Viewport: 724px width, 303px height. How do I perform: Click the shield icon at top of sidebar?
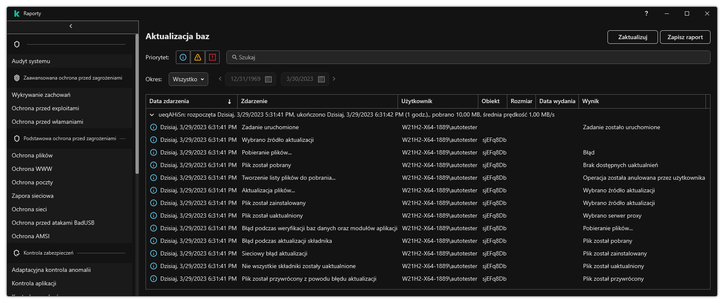17,44
